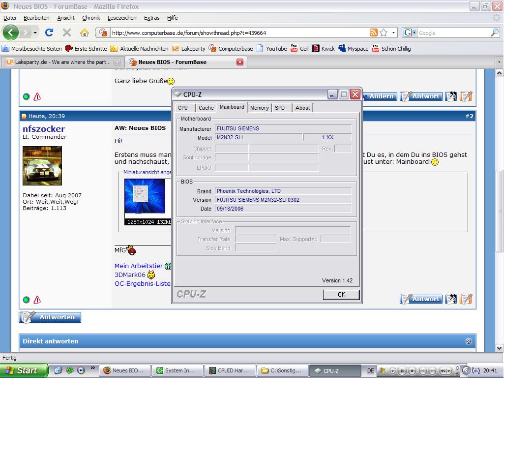
Task: Open the Extras menu
Action: (151, 18)
